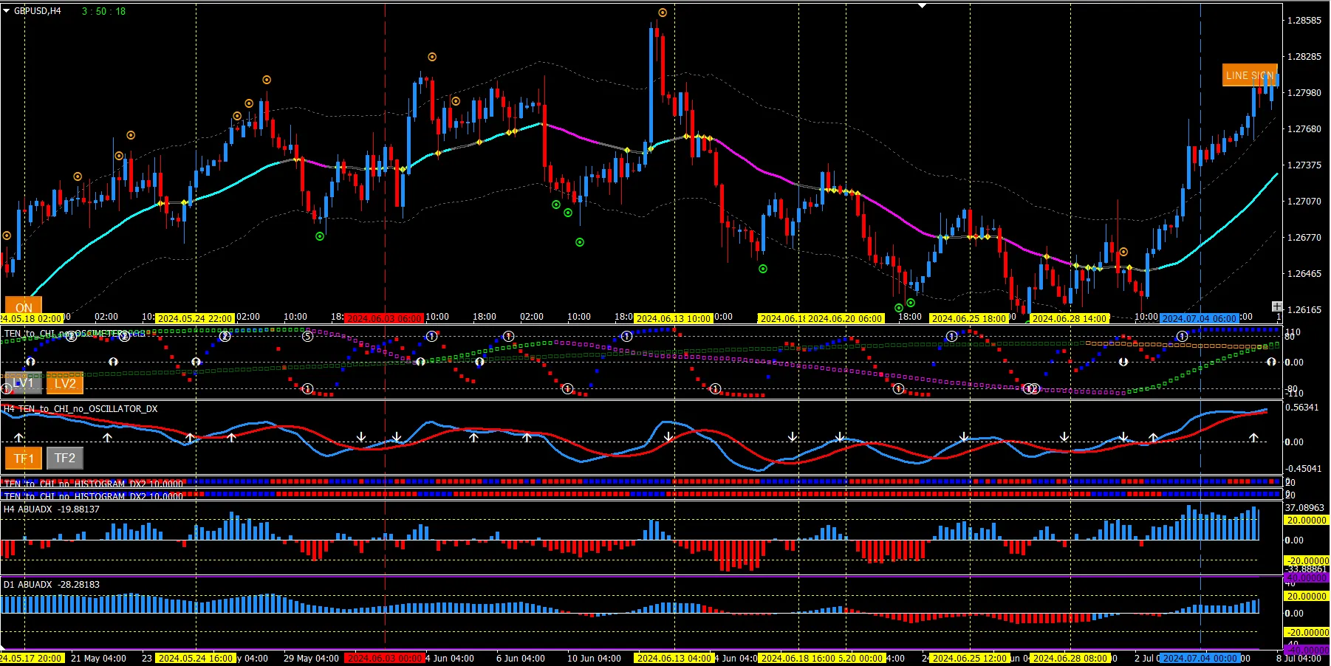Image resolution: width=1331 pixels, height=666 pixels.
Task: Toggle the LV2 level button
Action: point(65,383)
